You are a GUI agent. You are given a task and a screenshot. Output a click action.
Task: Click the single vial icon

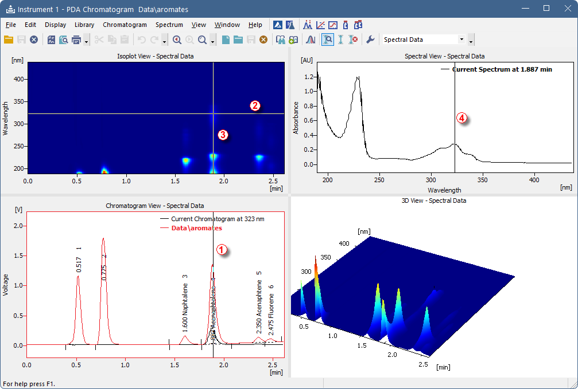click(x=346, y=25)
